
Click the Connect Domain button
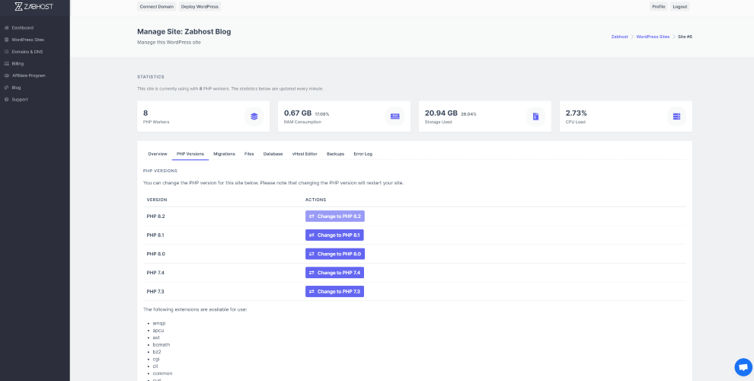tap(157, 7)
